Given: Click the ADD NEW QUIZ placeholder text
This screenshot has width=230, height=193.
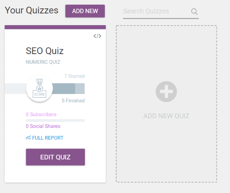Looking at the screenshot, I should click(166, 116).
